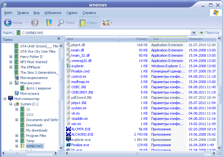Expand the Documents and Settings folder
The image size is (223, 157).
(x=17, y=120)
